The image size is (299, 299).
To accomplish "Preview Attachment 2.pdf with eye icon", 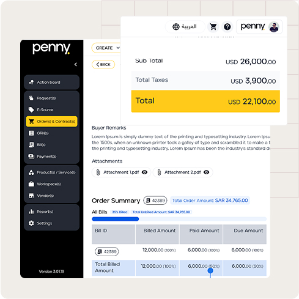I will 207,172.
